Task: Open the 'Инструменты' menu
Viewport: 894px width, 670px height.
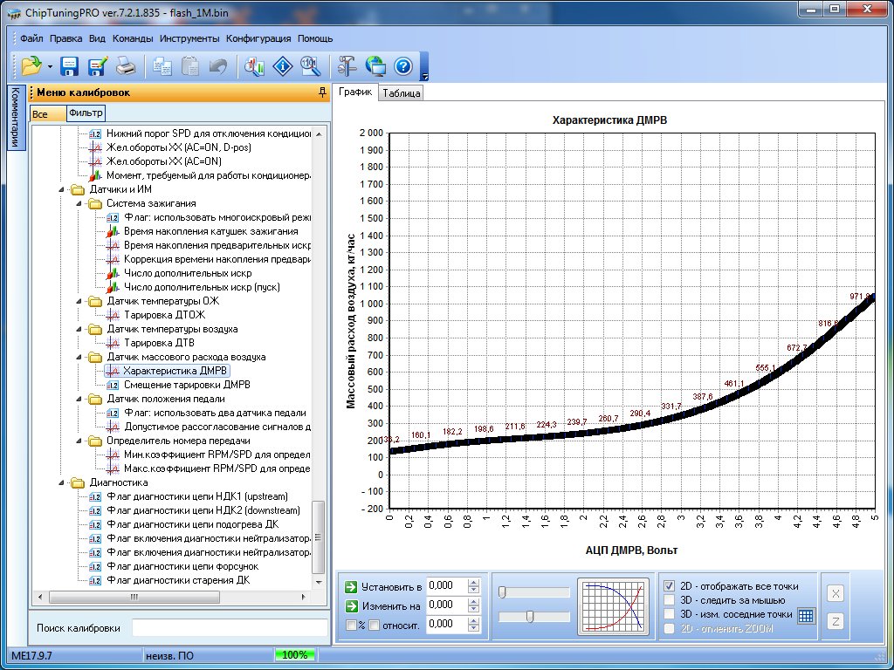Action: 189,38
